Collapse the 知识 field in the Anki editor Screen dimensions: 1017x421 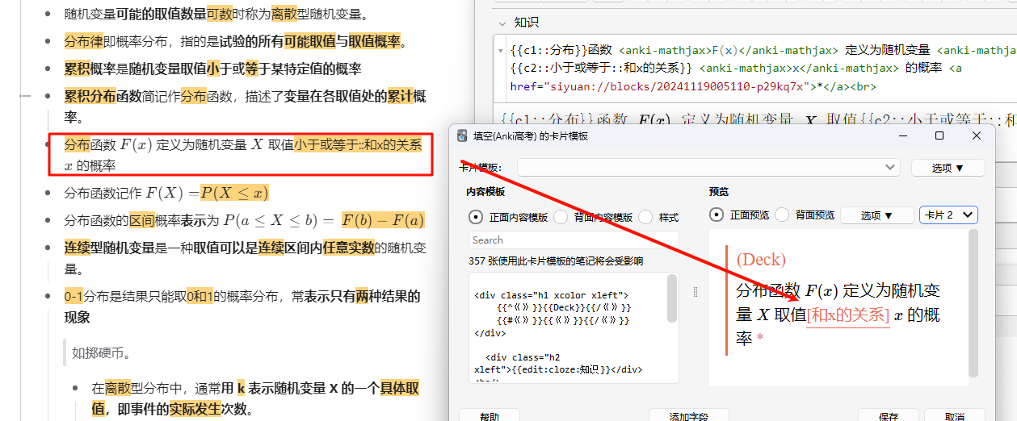click(502, 23)
